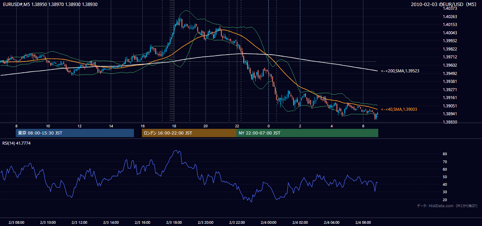Image resolution: width=482 pixels, height=226 pixels.
Task: Click the RSI 80 level label
Action: click(x=445, y=154)
